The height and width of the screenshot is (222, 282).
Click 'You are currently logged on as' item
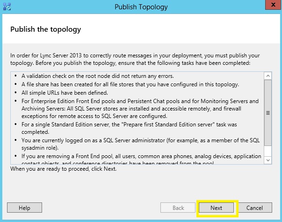(x=140, y=144)
